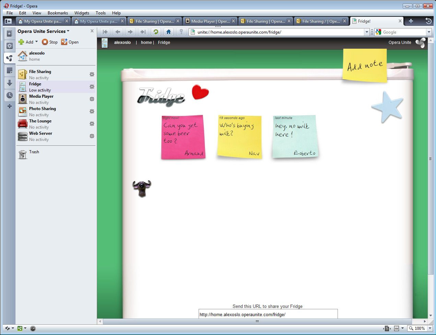Click the Reload page button
This screenshot has height=335, width=436.
tap(156, 32)
